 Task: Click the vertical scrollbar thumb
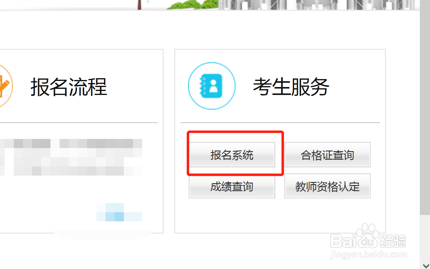[x=425, y=107]
